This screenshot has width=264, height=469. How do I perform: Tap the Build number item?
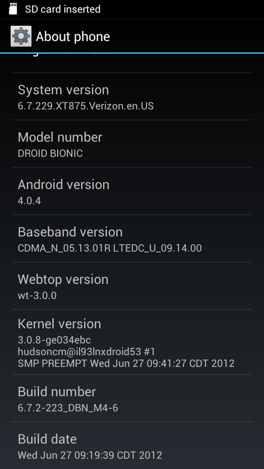[x=132, y=399]
